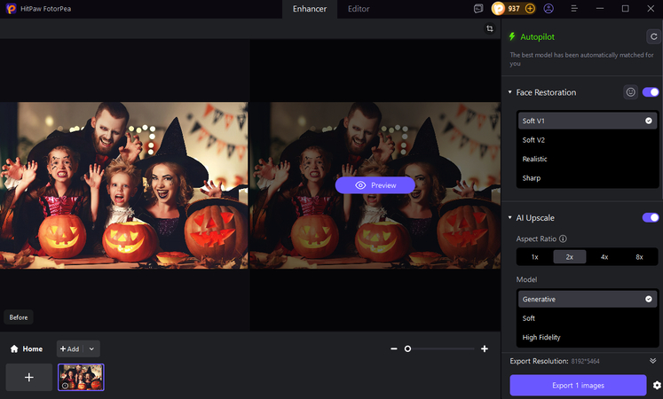Click the gold coin credits icon
This screenshot has width=663, height=399.
(x=499, y=9)
